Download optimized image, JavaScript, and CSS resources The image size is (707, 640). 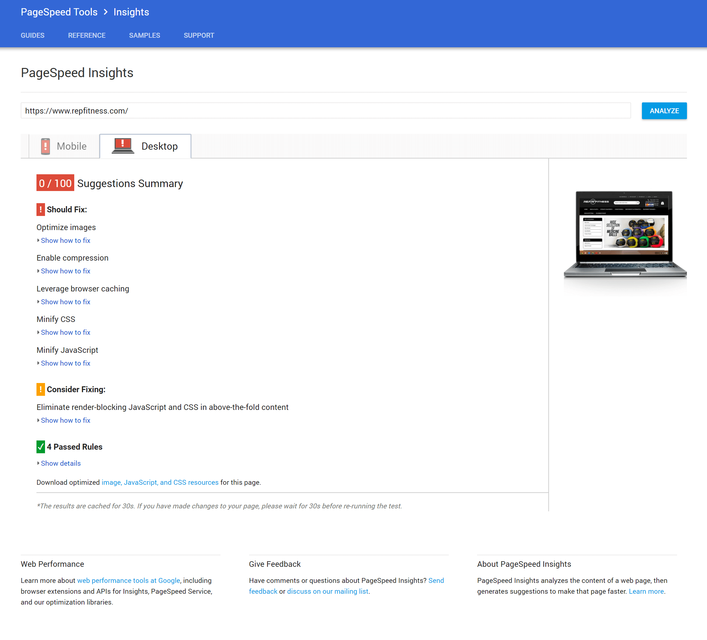click(160, 482)
